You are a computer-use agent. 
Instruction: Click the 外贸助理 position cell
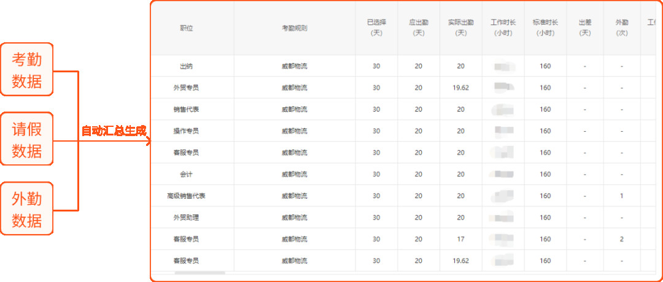(x=187, y=218)
